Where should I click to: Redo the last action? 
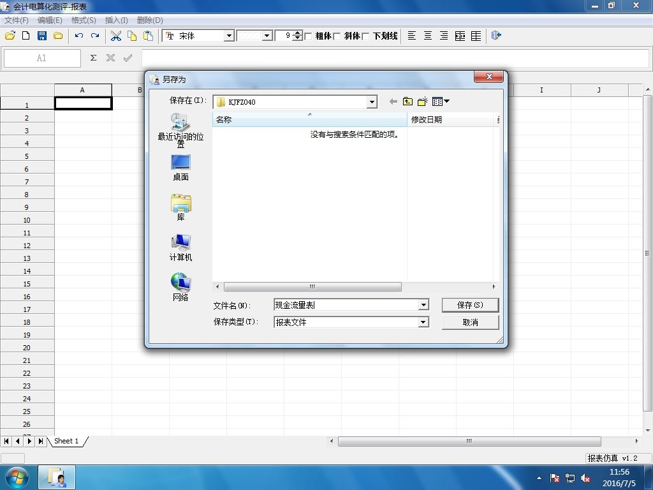(x=95, y=36)
